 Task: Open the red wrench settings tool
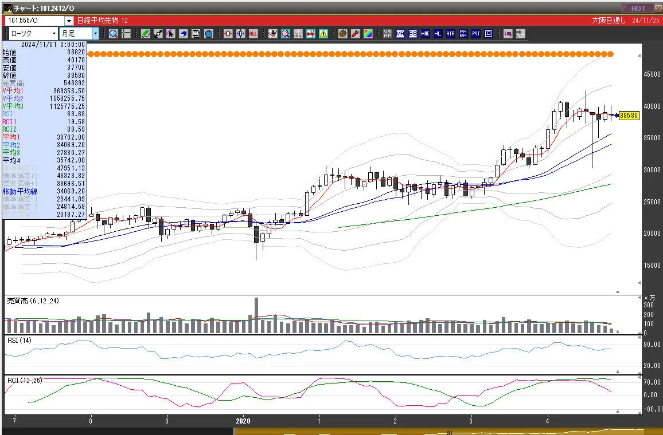click(356, 34)
